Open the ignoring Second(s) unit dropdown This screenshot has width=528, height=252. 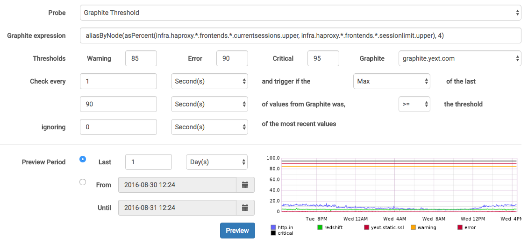tap(209, 127)
